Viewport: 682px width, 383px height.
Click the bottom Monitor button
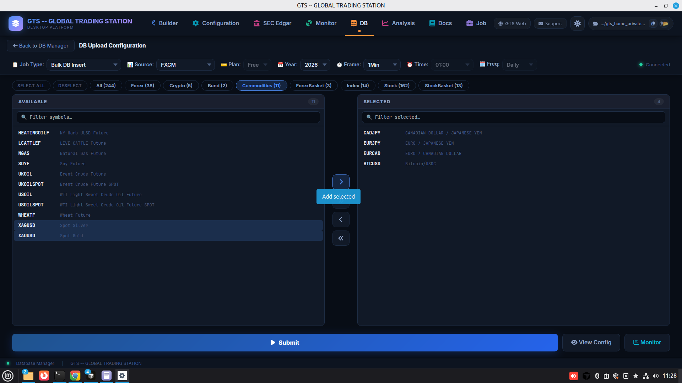click(x=647, y=343)
